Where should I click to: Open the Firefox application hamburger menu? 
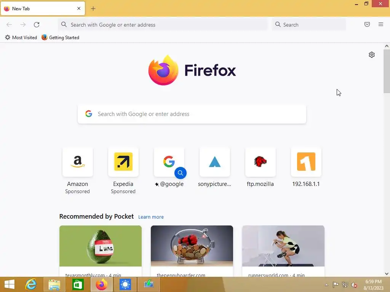coord(381,24)
